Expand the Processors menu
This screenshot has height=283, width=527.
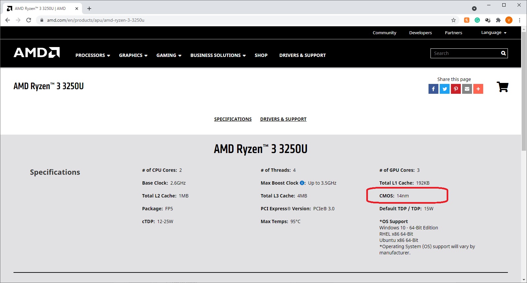point(93,55)
